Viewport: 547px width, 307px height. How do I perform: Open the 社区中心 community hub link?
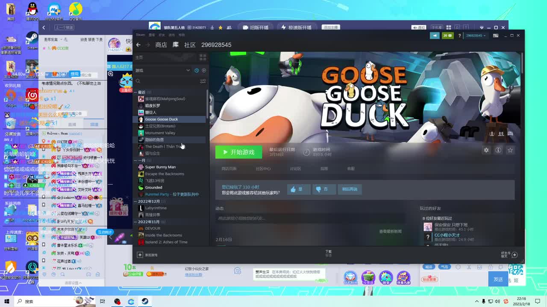[x=263, y=169]
